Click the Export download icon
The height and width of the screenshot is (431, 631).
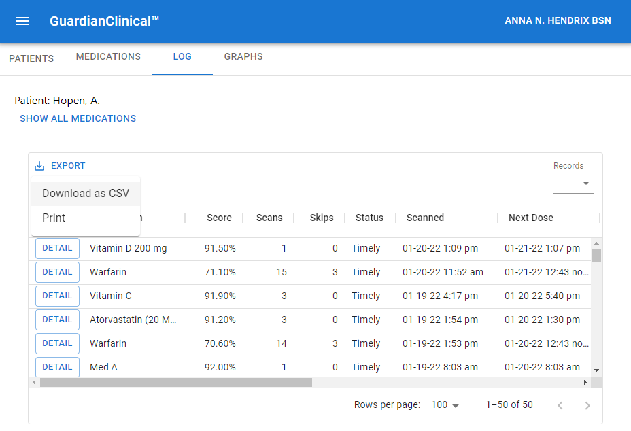(x=39, y=166)
